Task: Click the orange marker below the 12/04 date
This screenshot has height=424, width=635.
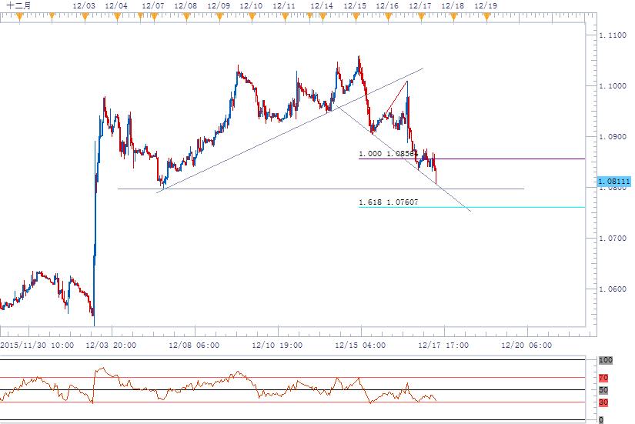Action: [x=118, y=17]
